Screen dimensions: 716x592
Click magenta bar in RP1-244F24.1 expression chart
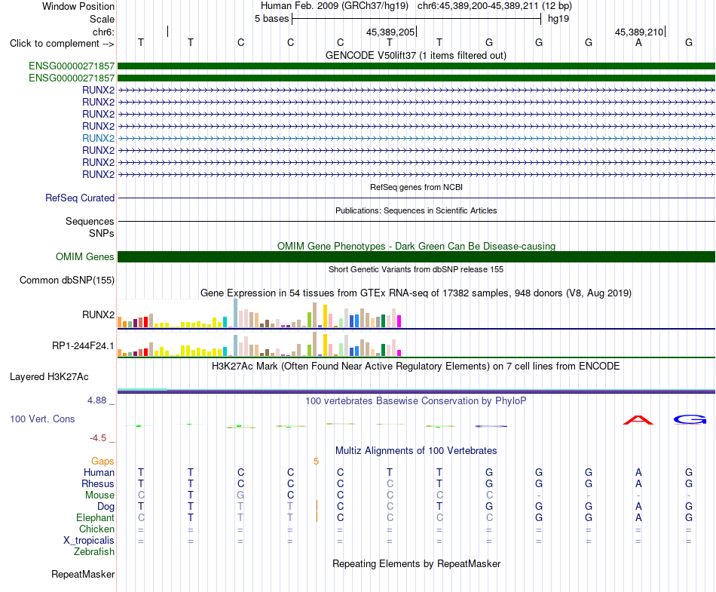click(x=399, y=353)
